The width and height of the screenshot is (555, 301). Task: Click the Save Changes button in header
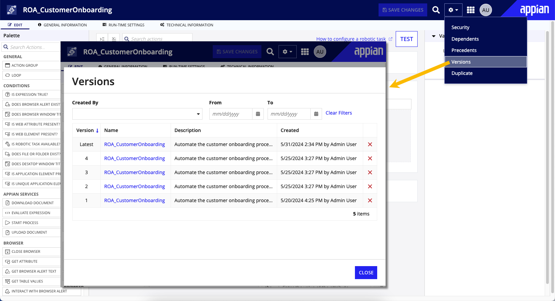point(403,10)
